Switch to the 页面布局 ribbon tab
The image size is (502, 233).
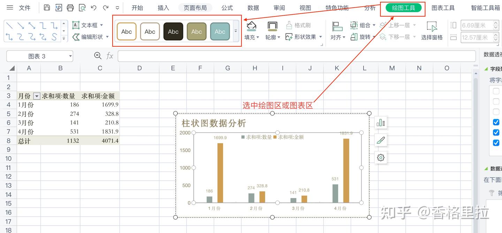pyautogui.click(x=195, y=8)
